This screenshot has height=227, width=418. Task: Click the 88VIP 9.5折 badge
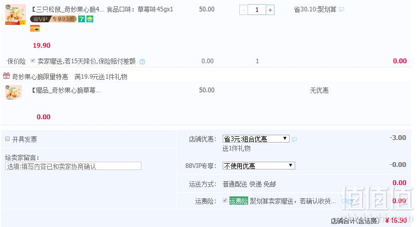tap(53, 19)
